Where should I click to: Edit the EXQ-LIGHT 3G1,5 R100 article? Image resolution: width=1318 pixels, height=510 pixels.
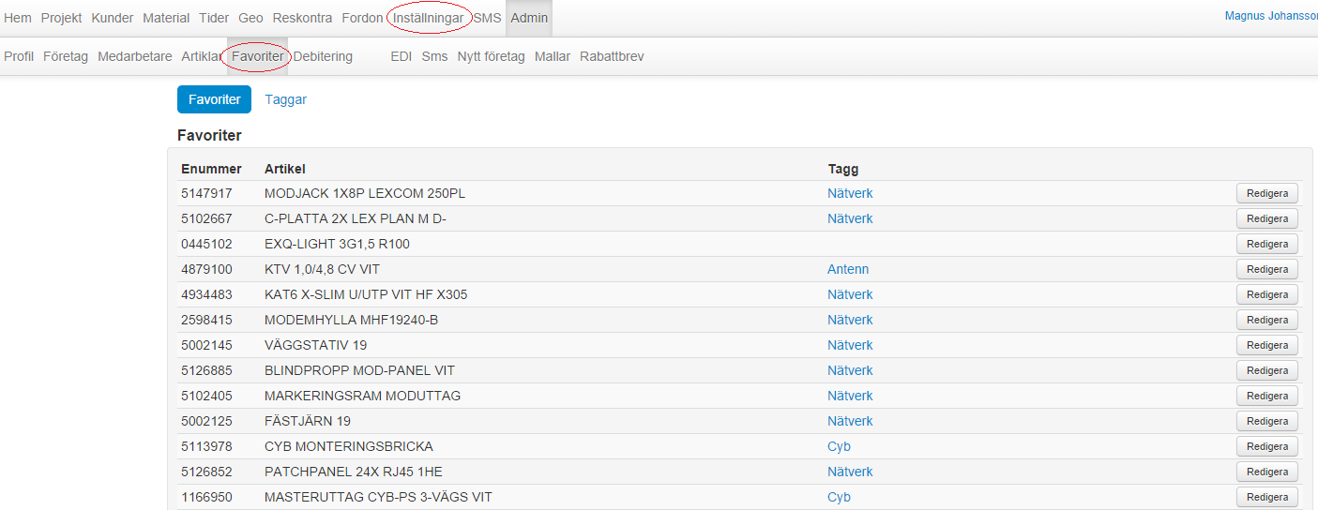1266,244
